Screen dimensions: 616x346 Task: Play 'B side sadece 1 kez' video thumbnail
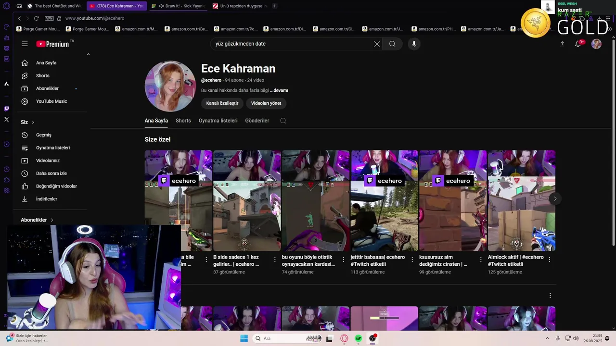click(x=247, y=200)
